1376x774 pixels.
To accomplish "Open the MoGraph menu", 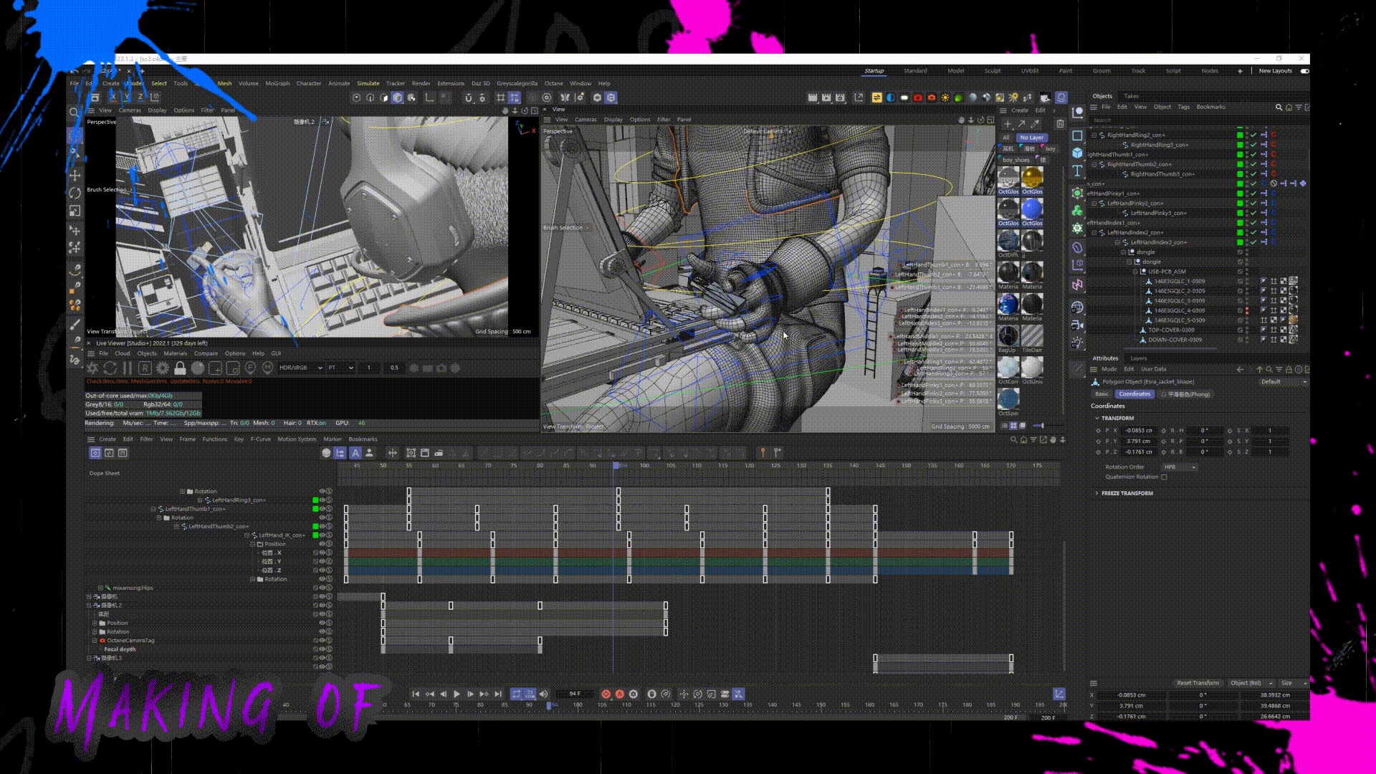I will click(277, 83).
